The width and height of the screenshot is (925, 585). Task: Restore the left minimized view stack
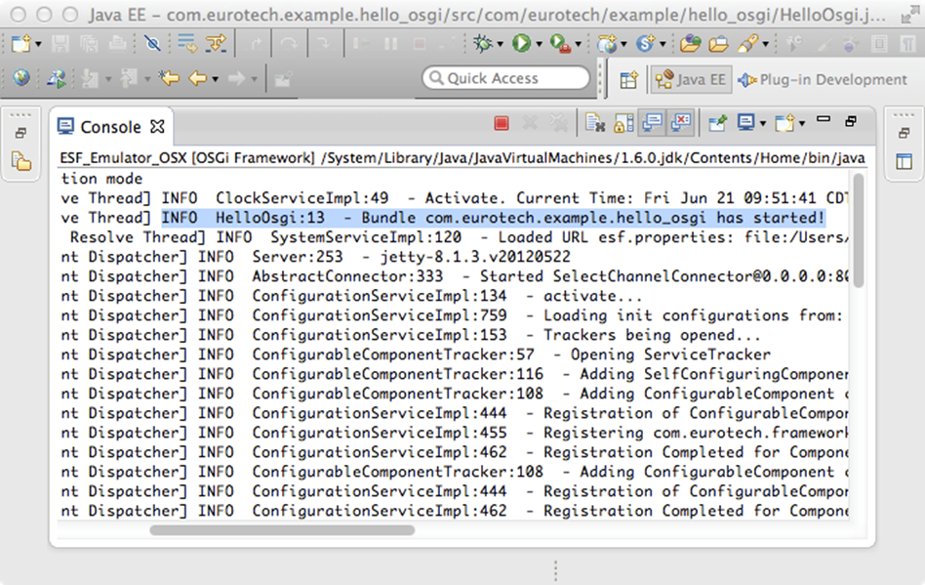tap(20, 134)
